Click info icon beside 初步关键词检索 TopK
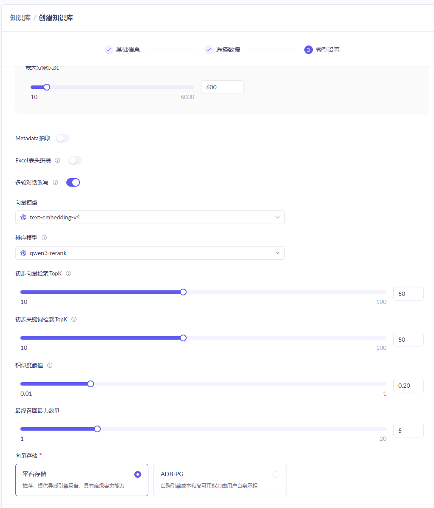The width and height of the screenshot is (434, 508). 74,319
